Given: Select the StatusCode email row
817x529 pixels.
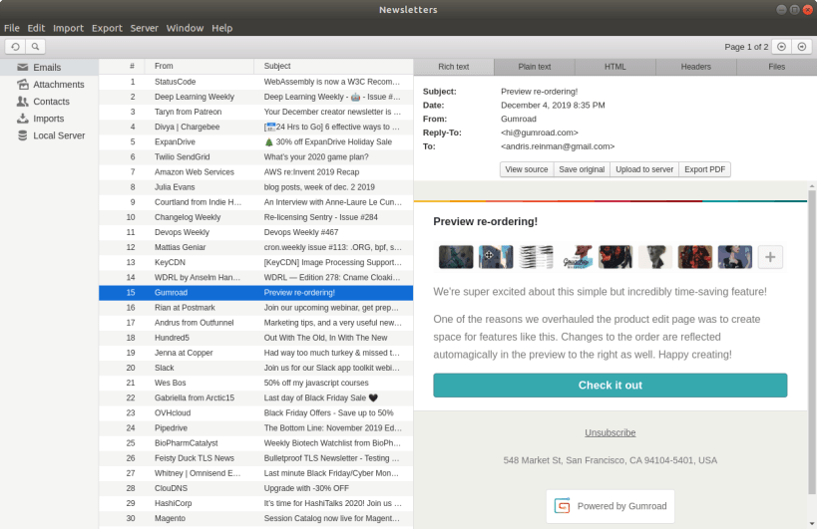Looking at the screenshot, I should 255,82.
